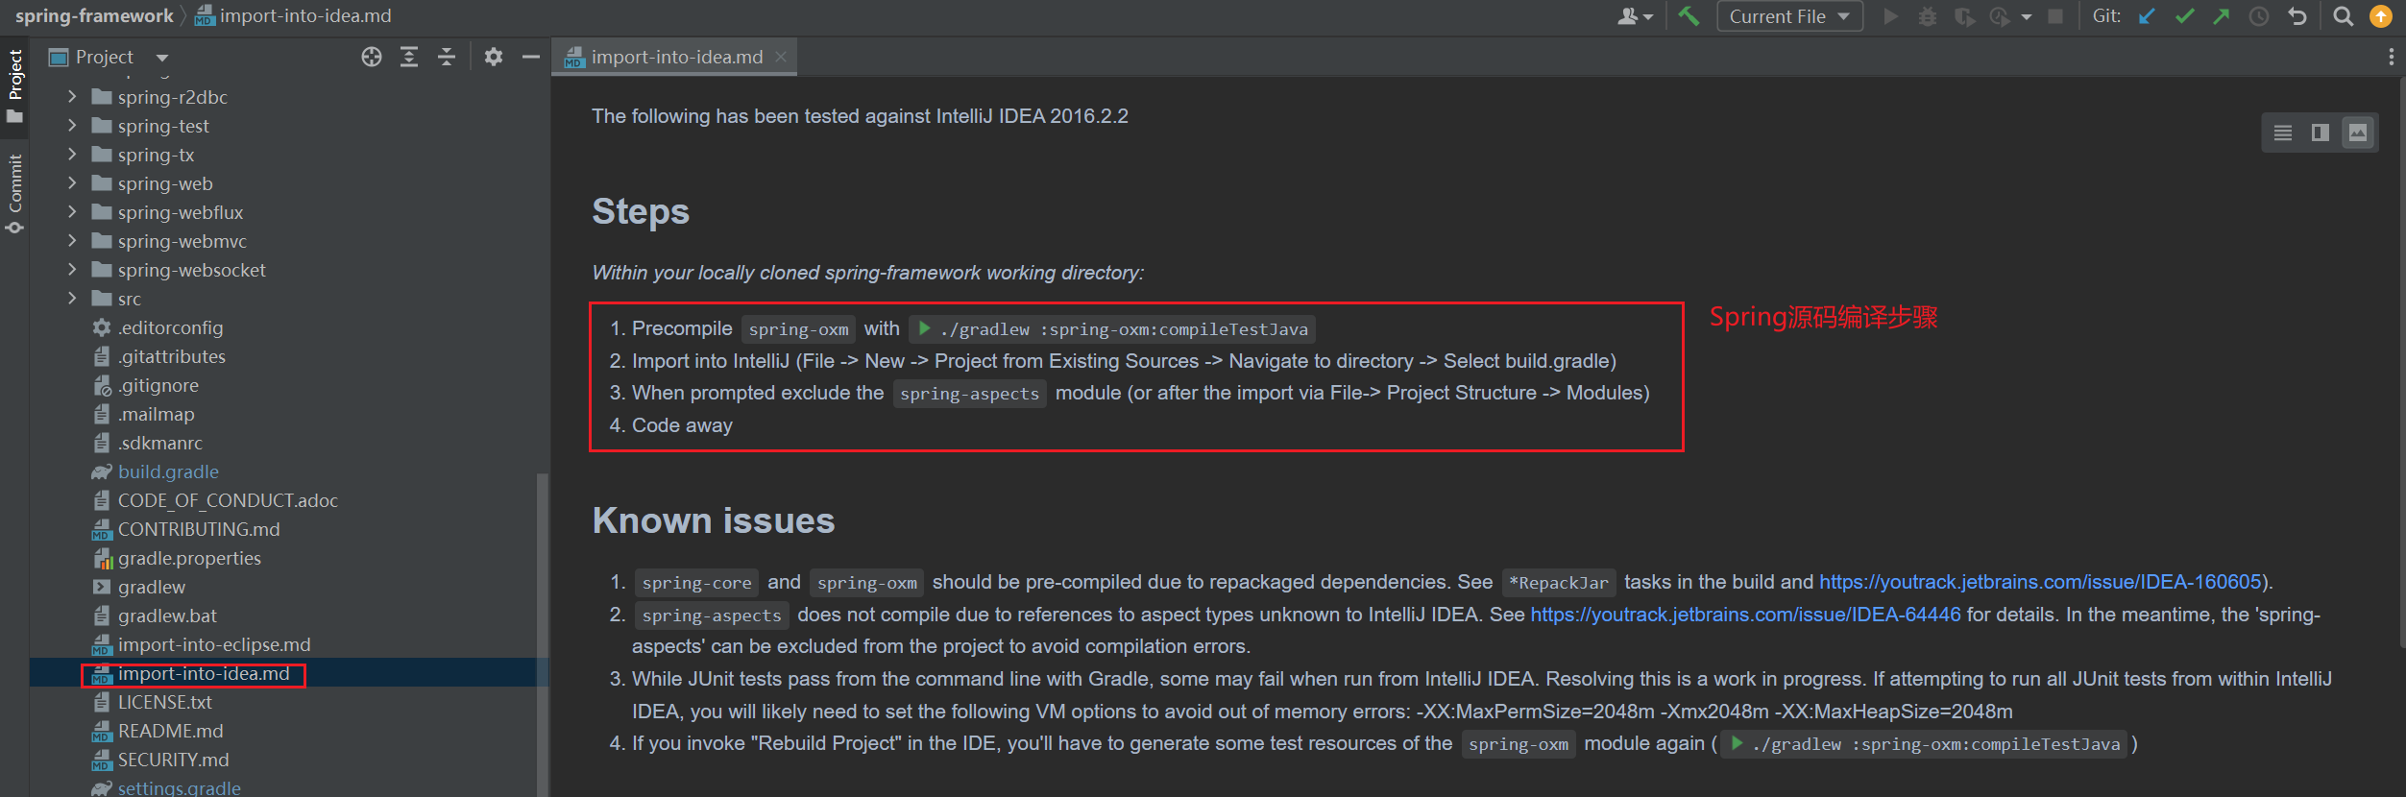Expand the spring-webmvc folder
The image size is (2406, 797).
click(72, 240)
